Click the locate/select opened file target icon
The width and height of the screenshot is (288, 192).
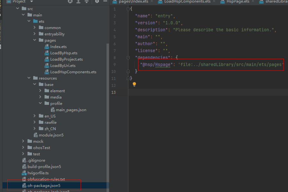point(70,2)
